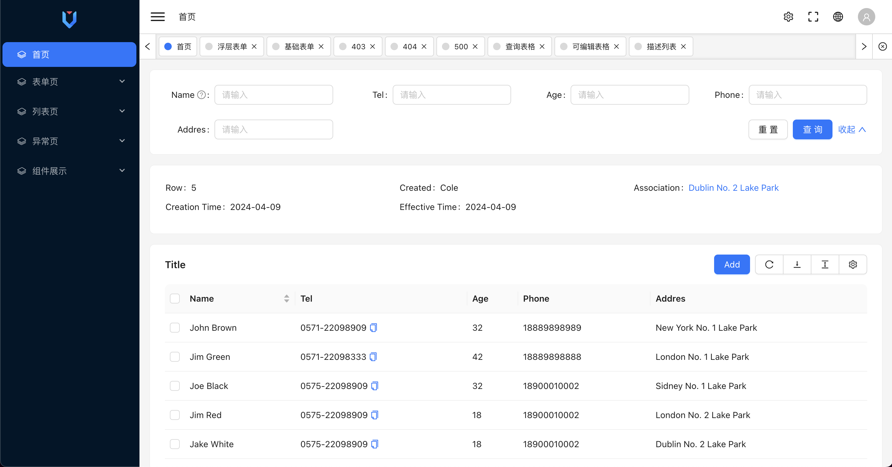The height and width of the screenshot is (467, 892).
Task: Refresh the table with the reload icon
Action: coord(769,265)
